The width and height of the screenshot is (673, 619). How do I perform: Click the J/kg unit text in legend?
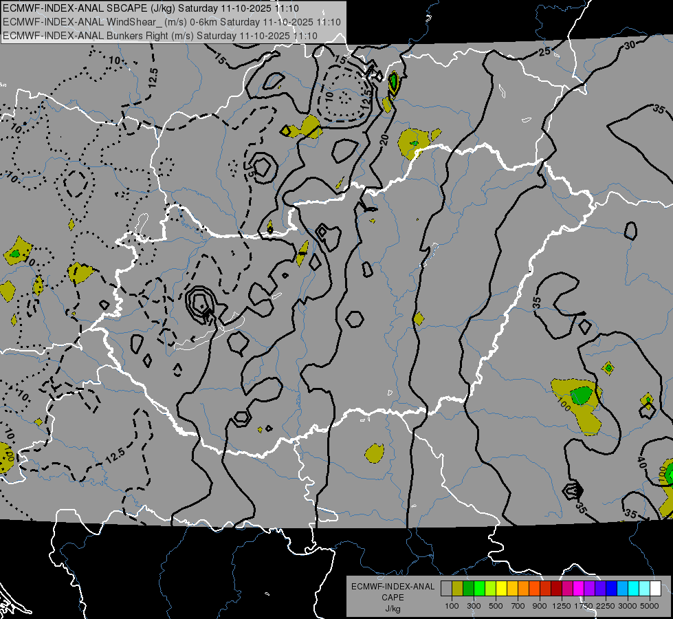click(393, 608)
